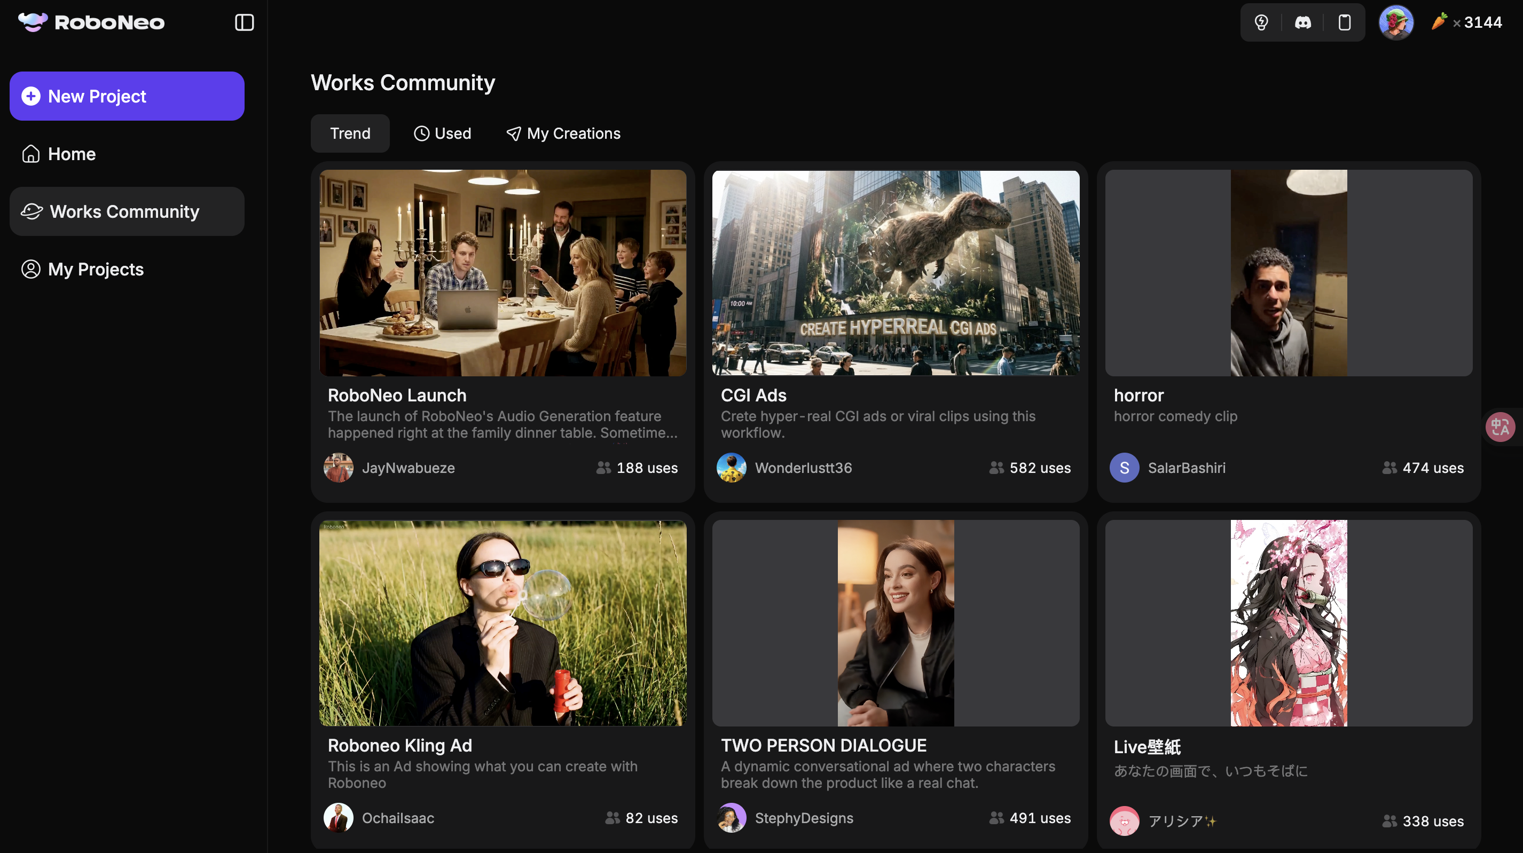
Task: Open the TWO PERSON DIALOGUE thumbnail
Action: (x=895, y=623)
